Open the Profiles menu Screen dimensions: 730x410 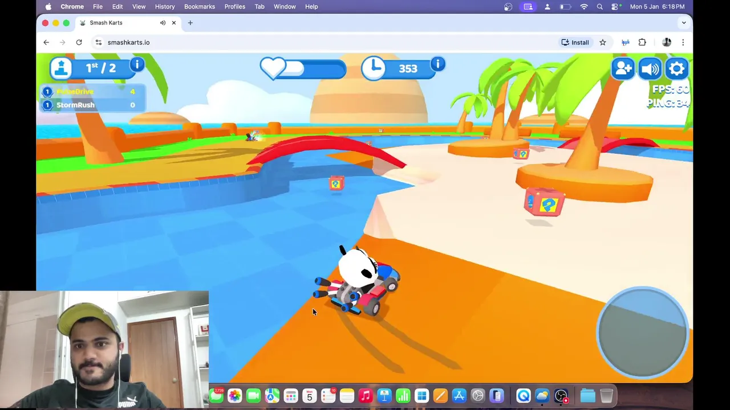(234, 6)
